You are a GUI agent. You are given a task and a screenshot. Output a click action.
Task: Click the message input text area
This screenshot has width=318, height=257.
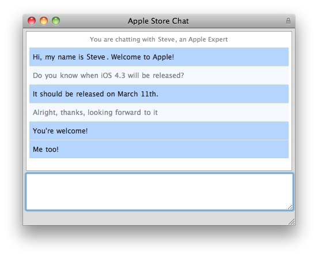tap(159, 192)
